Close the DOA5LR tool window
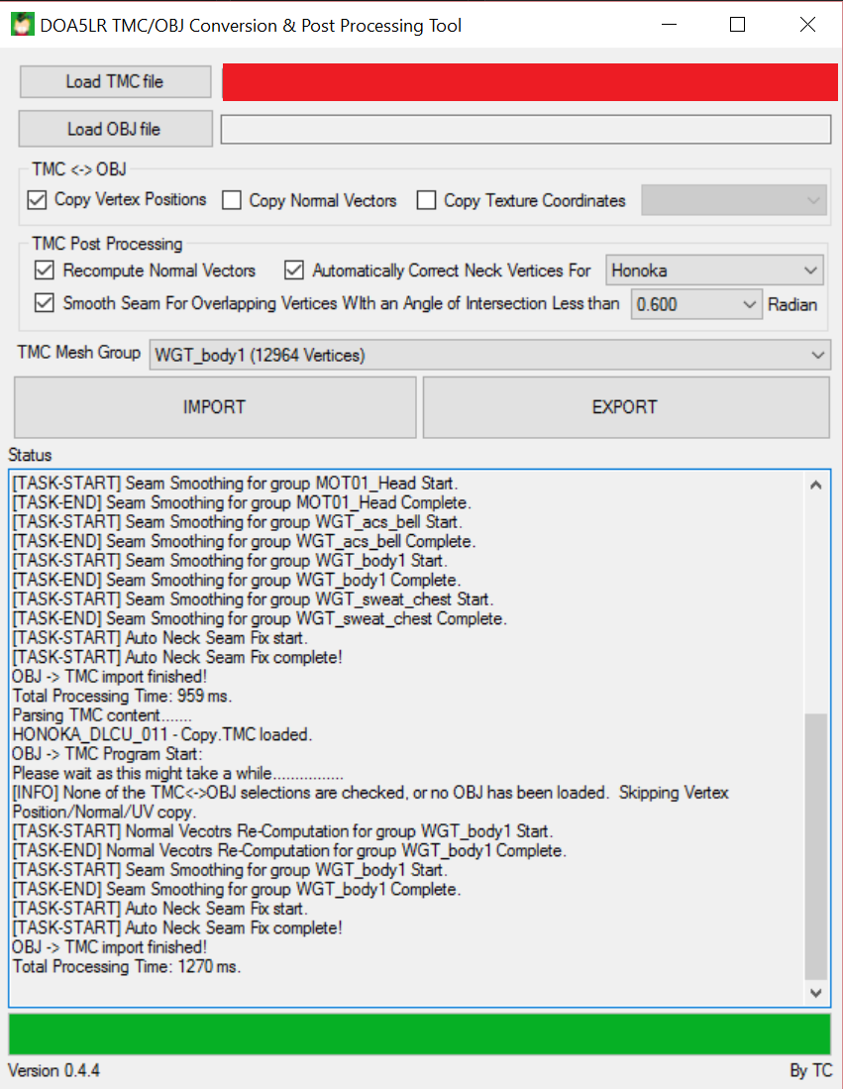The width and height of the screenshot is (843, 1089). click(x=808, y=26)
